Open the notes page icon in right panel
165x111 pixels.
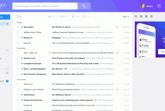point(151,16)
